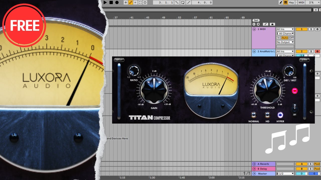The width and height of the screenshot is (321, 180).
Task: Click the Re-enable Automation arrow icon
Action: point(135,2)
